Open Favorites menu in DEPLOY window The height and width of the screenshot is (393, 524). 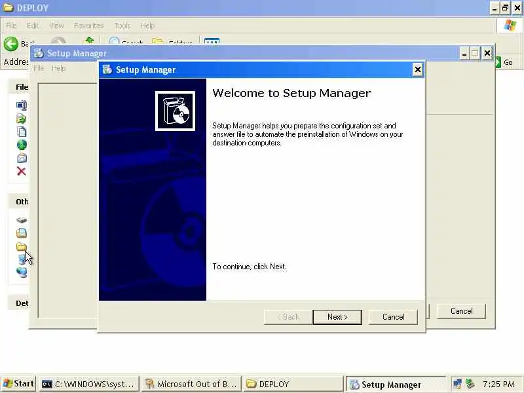point(88,26)
